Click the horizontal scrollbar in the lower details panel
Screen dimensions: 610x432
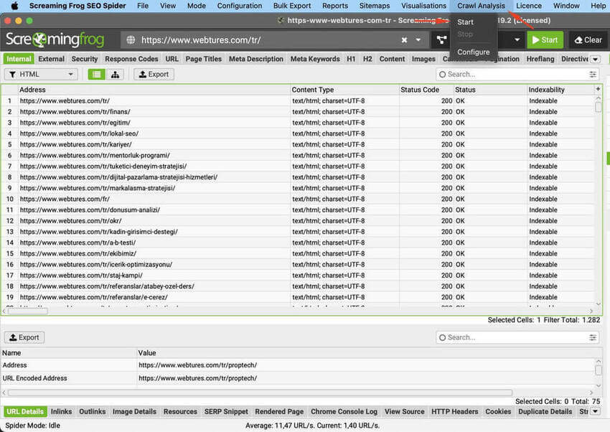click(258, 393)
